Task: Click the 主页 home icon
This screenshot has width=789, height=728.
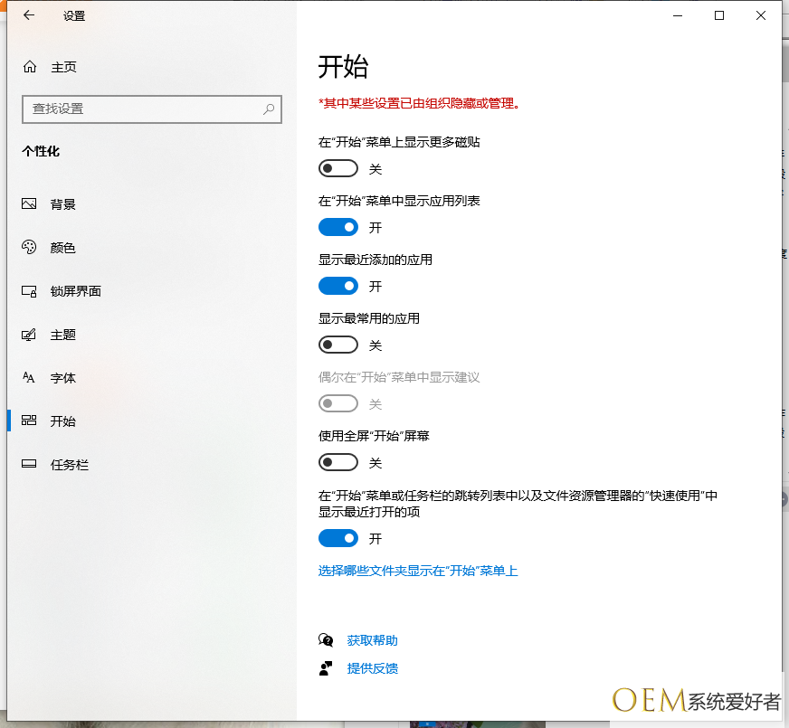Action: pos(30,67)
